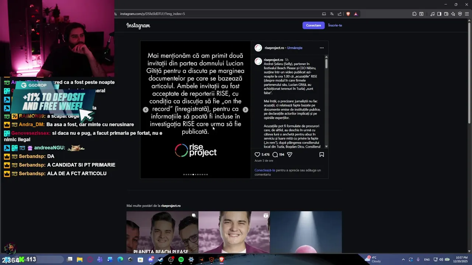The height and width of the screenshot is (265, 472).
Task: Open riseproject.ro username in post header
Action: tap(274, 48)
